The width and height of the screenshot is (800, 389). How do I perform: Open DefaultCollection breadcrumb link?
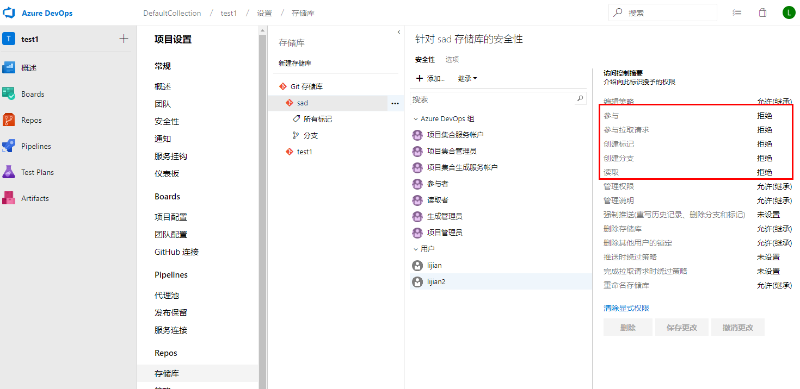pyautogui.click(x=172, y=13)
